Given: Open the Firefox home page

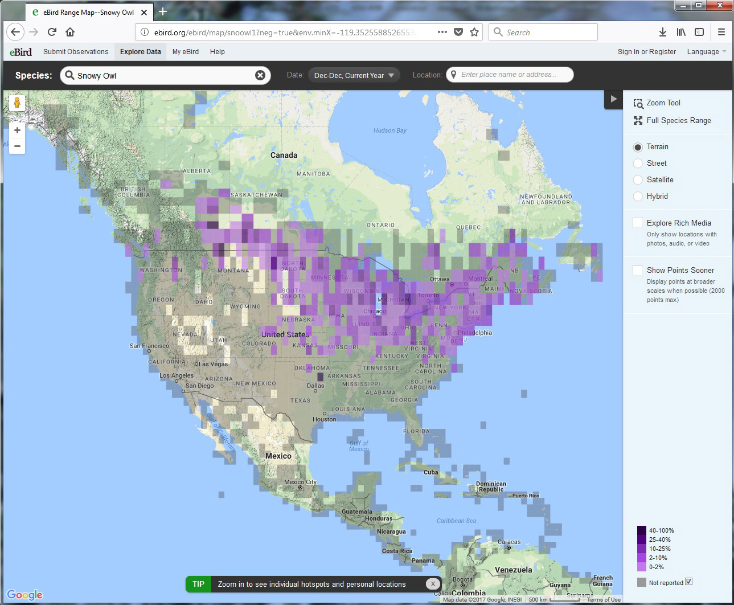Looking at the screenshot, I should click(70, 32).
